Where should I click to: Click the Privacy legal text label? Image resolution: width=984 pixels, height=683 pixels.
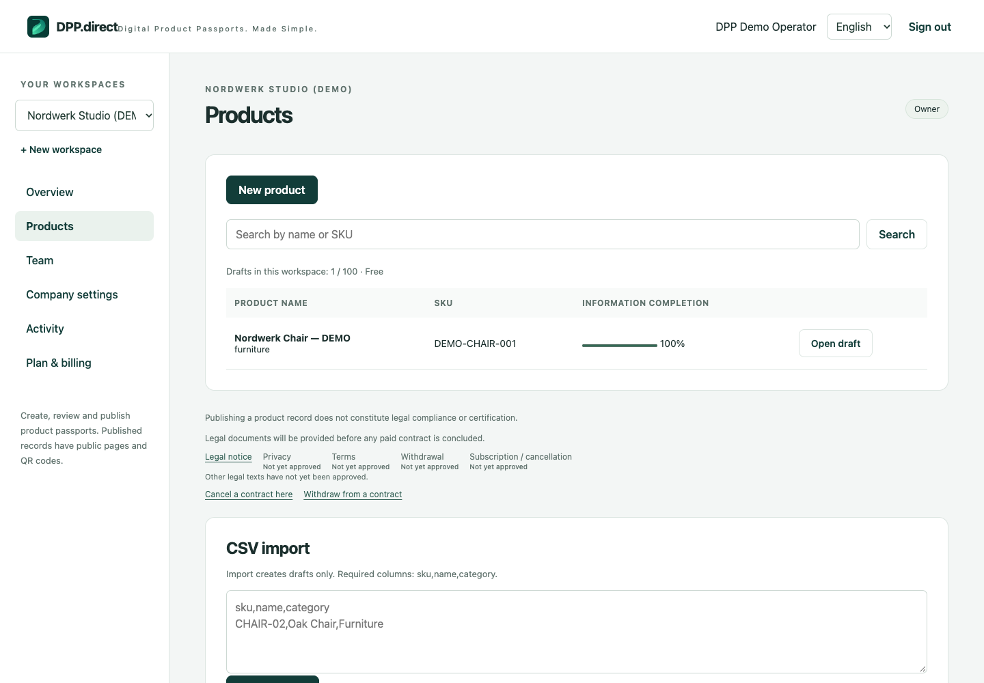pyautogui.click(x=277, y=457)
